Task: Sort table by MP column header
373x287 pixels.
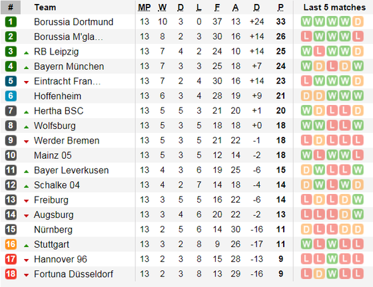Action: click(145, 7)
